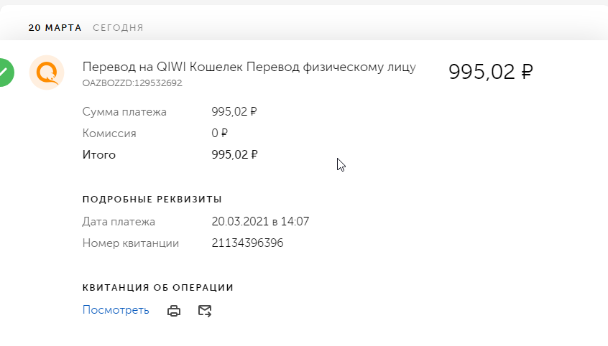Click the КВИТАНЦИЯ ОБ ОПЕРАЦИИ heading
Image resolution: width=608 pixels, height=346 pixels.
[158, 288]
